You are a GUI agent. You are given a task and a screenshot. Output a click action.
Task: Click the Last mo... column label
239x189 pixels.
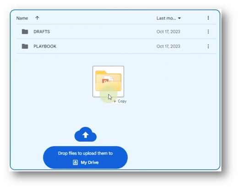[166, 18]
